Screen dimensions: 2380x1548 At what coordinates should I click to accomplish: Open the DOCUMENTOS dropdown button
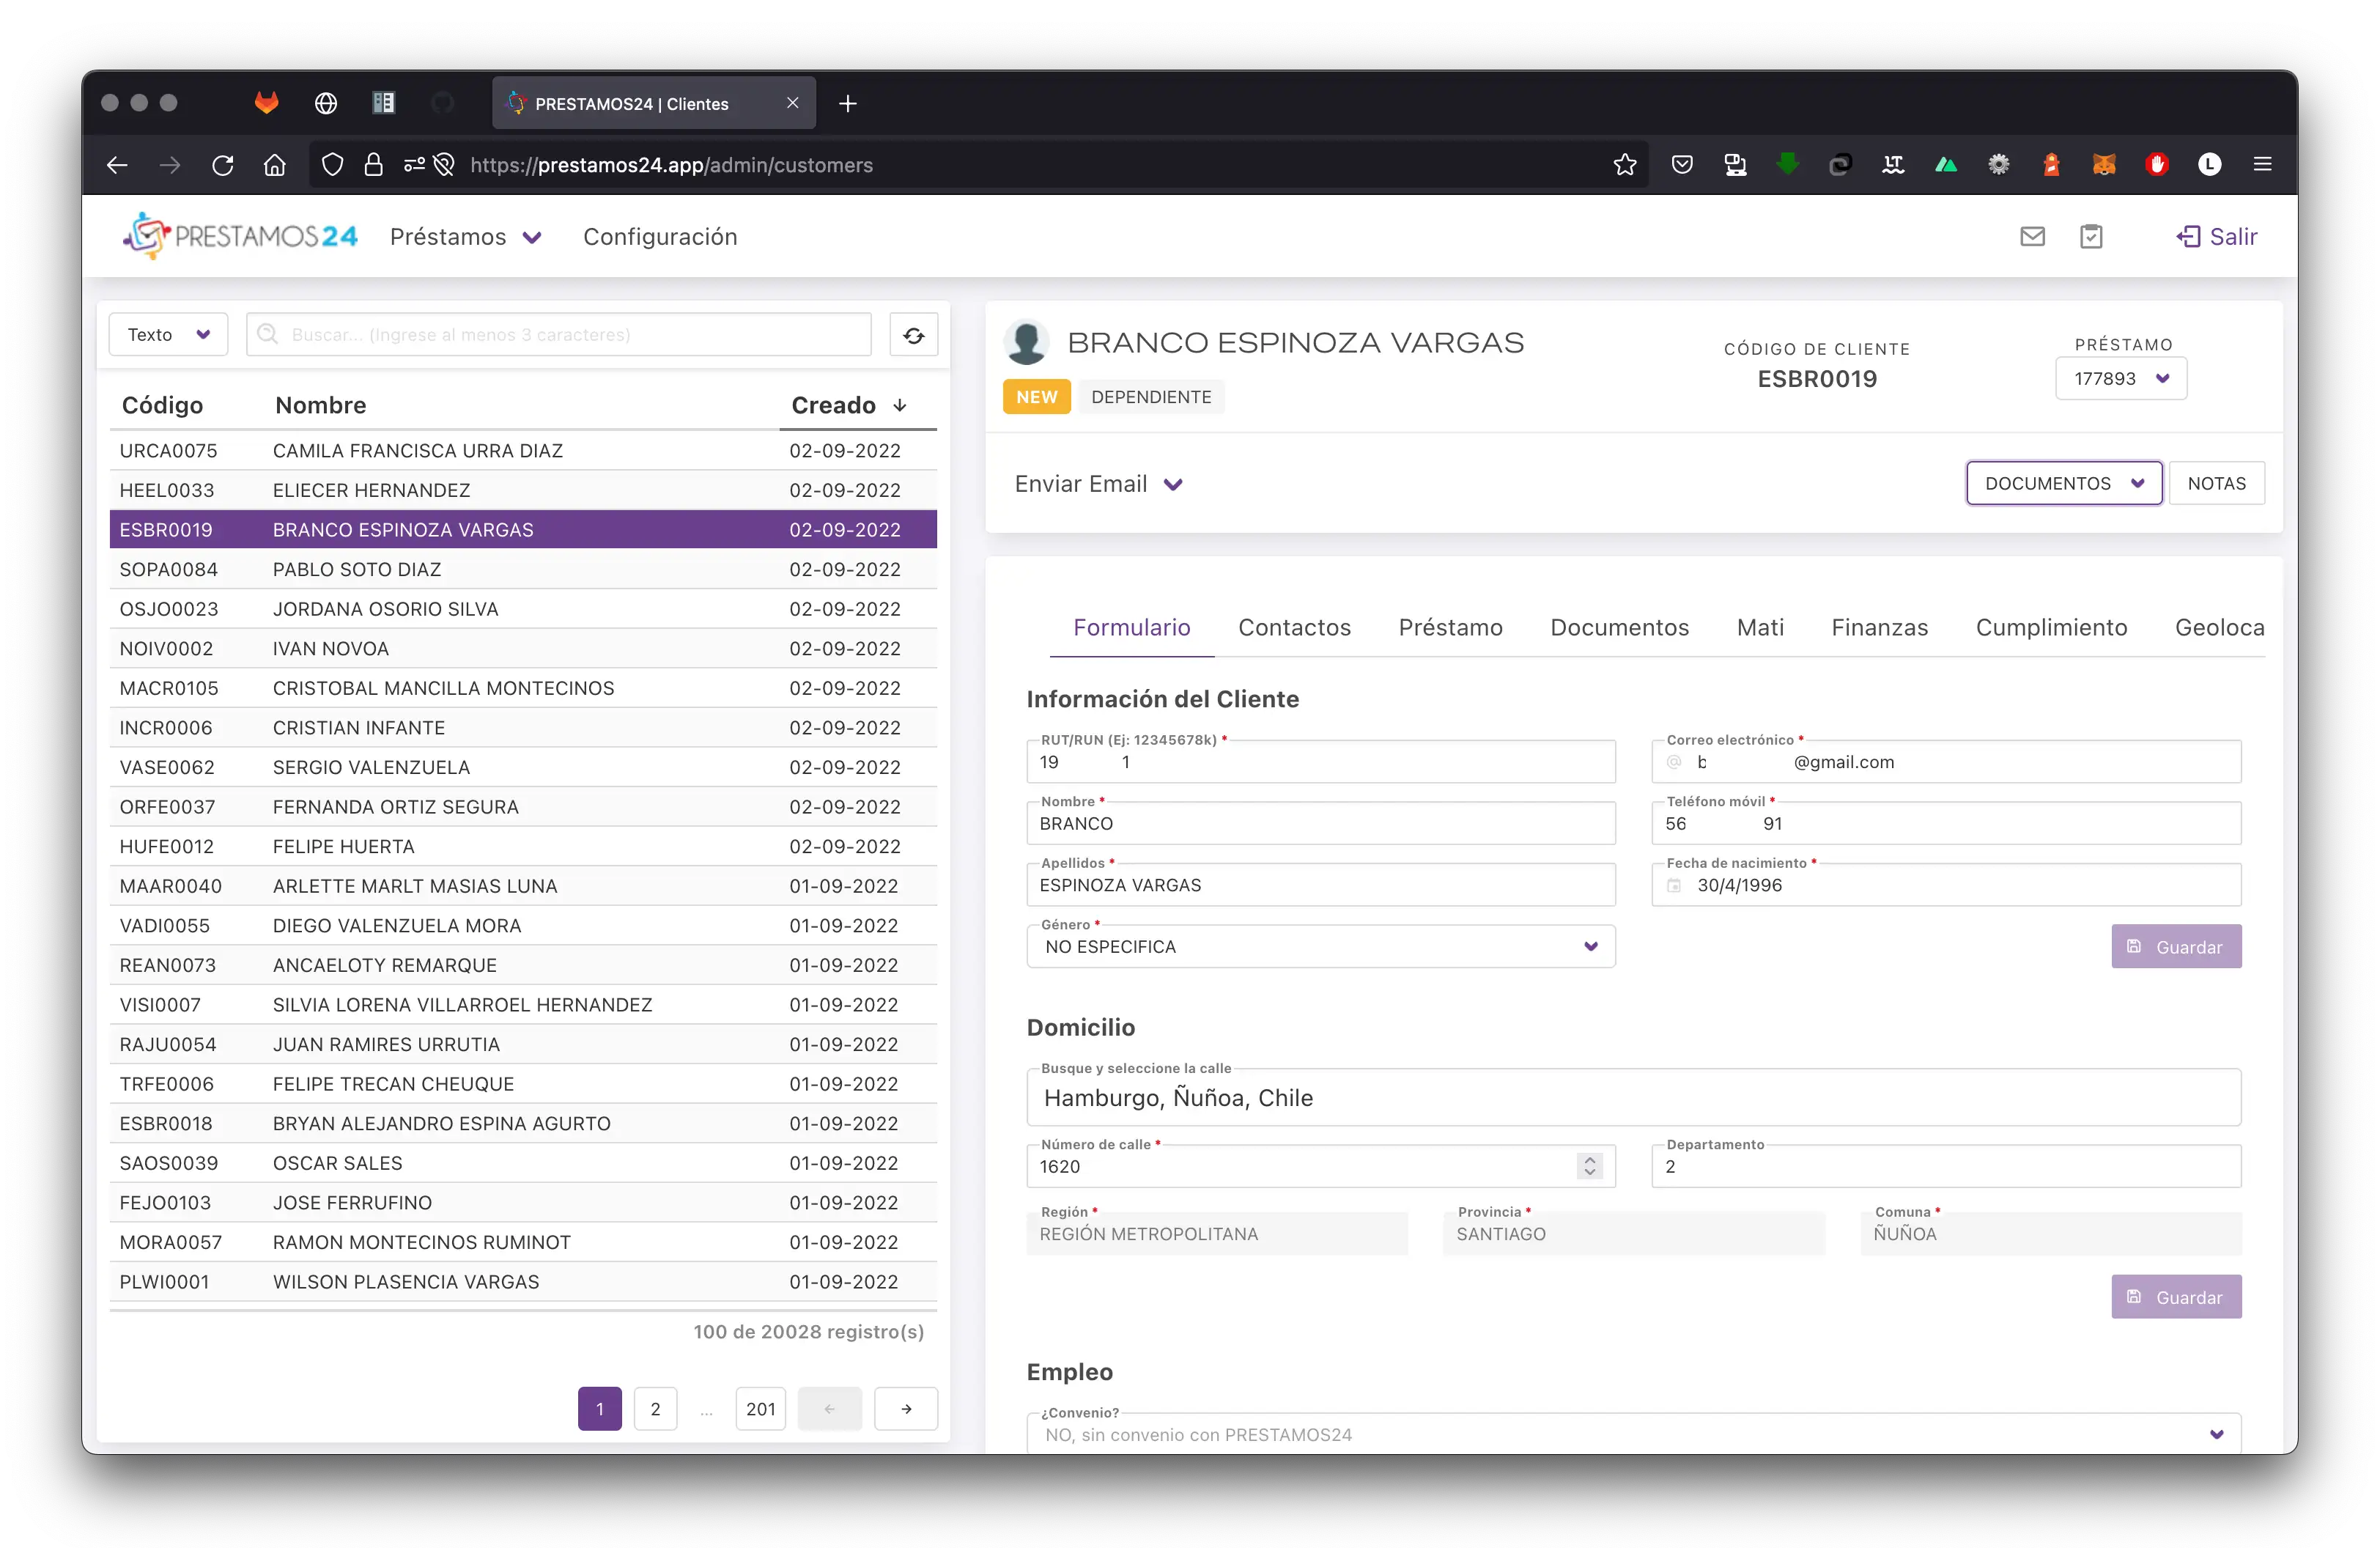[2064, 484]
